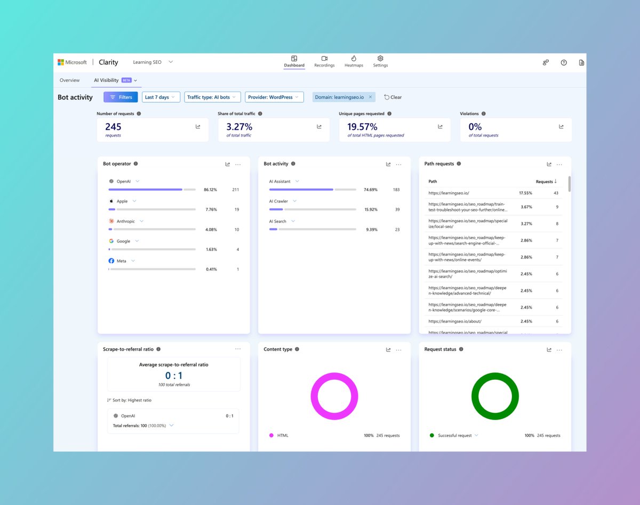Expand the OpenAI bot operator row

137,181
